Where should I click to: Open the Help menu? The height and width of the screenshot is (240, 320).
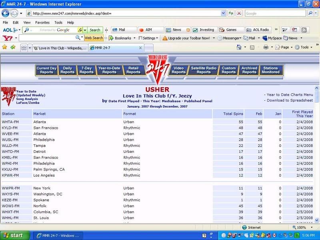coord(70,22)
